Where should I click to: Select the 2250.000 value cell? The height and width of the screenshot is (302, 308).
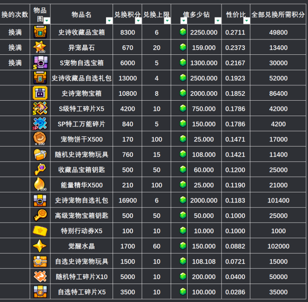[x=204, y=32]
